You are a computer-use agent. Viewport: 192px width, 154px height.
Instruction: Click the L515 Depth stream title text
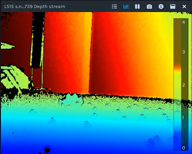[35, 6]
